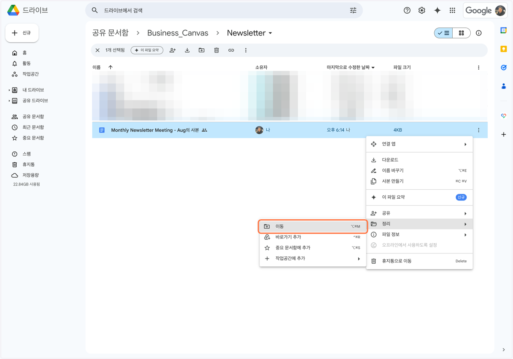Image resolution: width=513 pixels, height=359 pixels.
Task: Choose 이 파일 요약 menu entry
Action: [x=419, y=197]
